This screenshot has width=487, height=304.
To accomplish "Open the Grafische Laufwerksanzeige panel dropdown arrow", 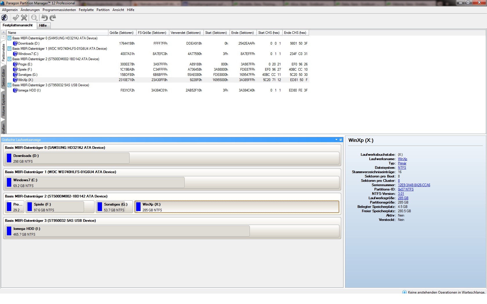I will point(336,140).
